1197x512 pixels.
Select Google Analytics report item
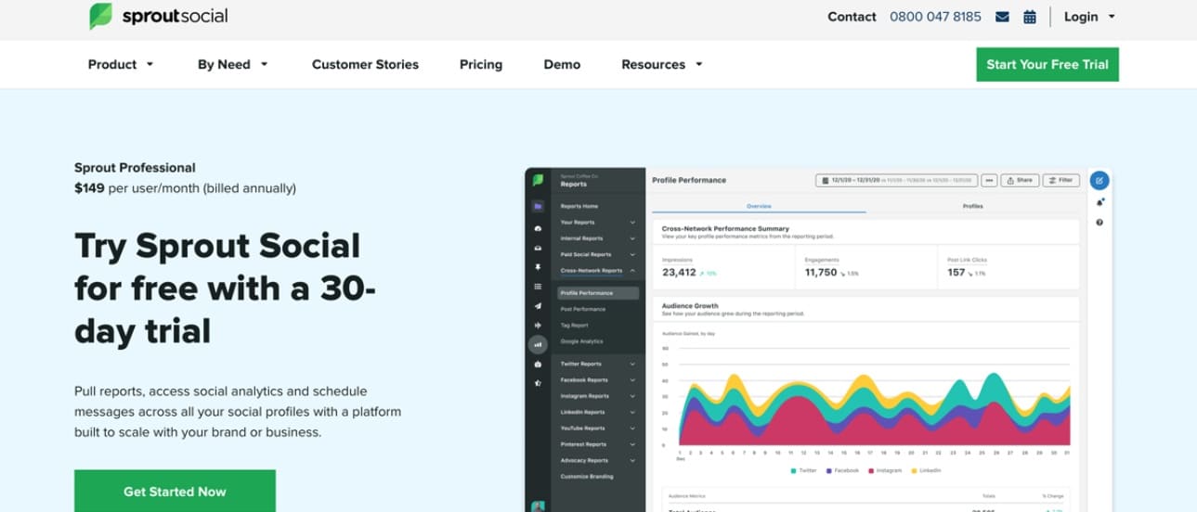pyautogui.click(x=581, y=341)
